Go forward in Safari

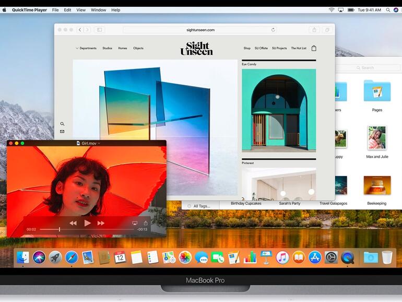coord(87,30)
